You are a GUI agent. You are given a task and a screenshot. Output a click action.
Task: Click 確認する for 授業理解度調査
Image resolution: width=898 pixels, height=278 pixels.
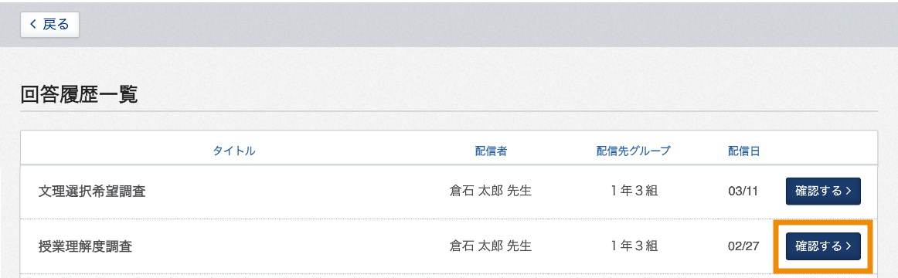[x=823, y=246]
